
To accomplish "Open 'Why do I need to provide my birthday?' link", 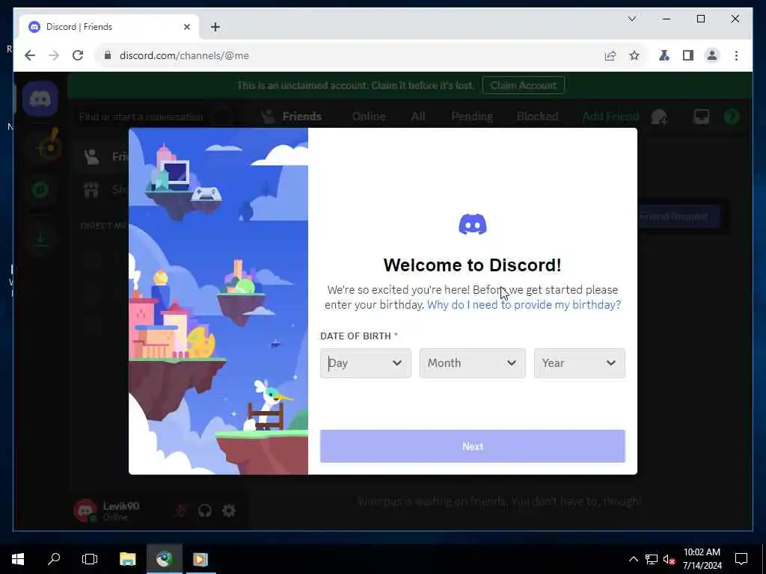I will coord(524,305).
